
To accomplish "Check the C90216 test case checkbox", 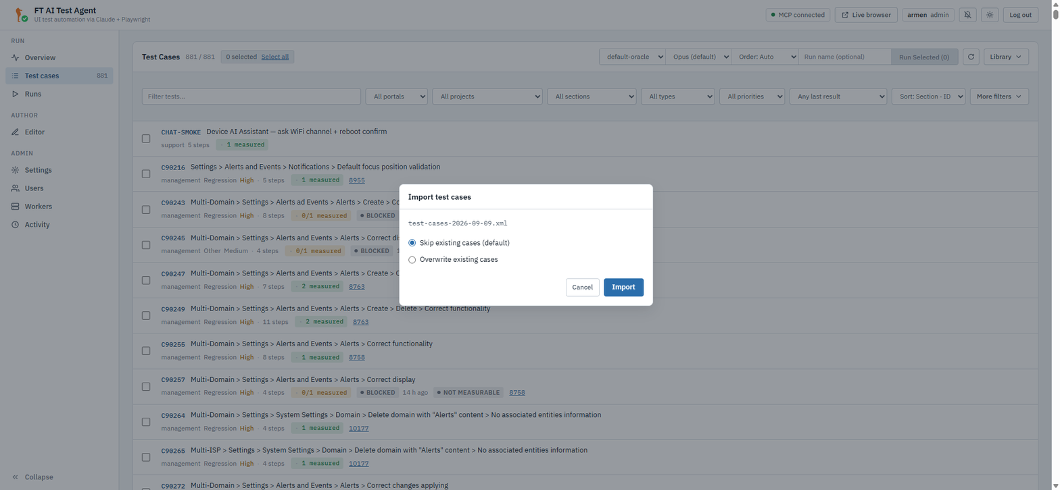I will (x=146, y=173).
